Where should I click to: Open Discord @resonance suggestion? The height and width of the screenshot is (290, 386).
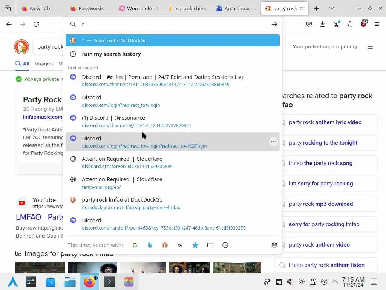(173, 121)
